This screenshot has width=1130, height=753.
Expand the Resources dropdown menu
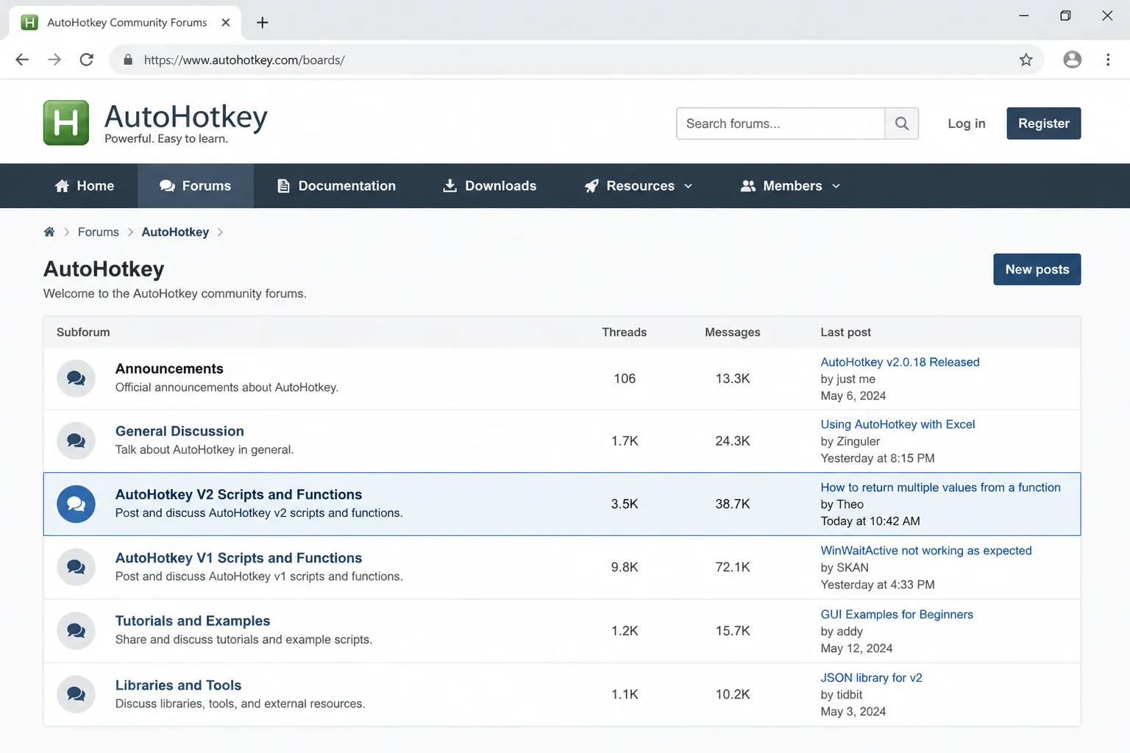click(639, 186)
